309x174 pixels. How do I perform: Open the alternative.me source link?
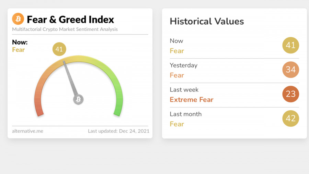(27, 131)
